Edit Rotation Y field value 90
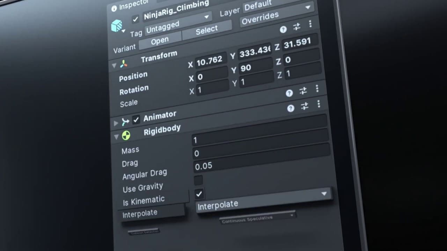This screenshot has height=251, width=447. point(256,66)
